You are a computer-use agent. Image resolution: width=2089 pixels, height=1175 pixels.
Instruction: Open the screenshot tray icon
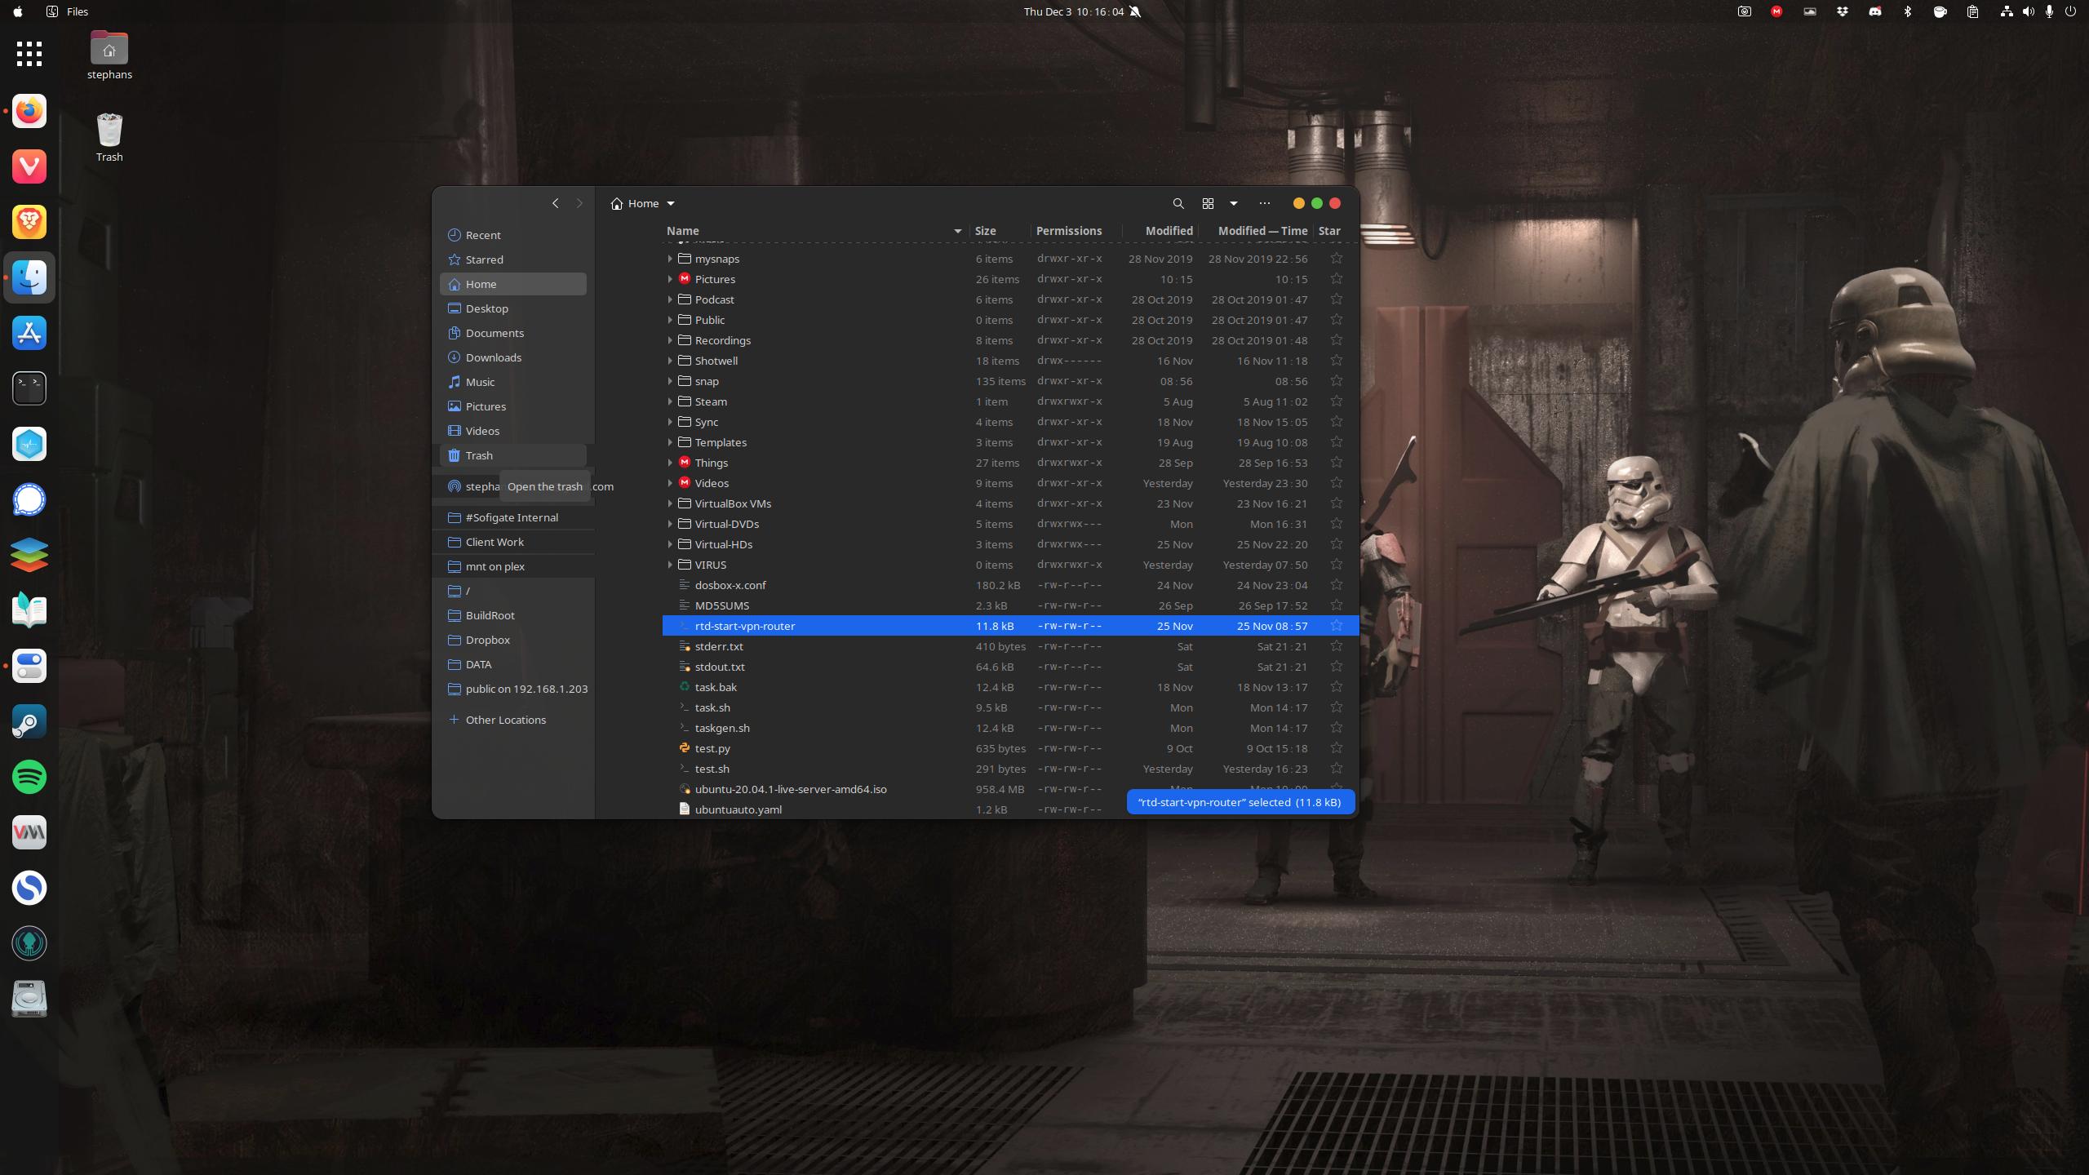[x=1744, y=11]
